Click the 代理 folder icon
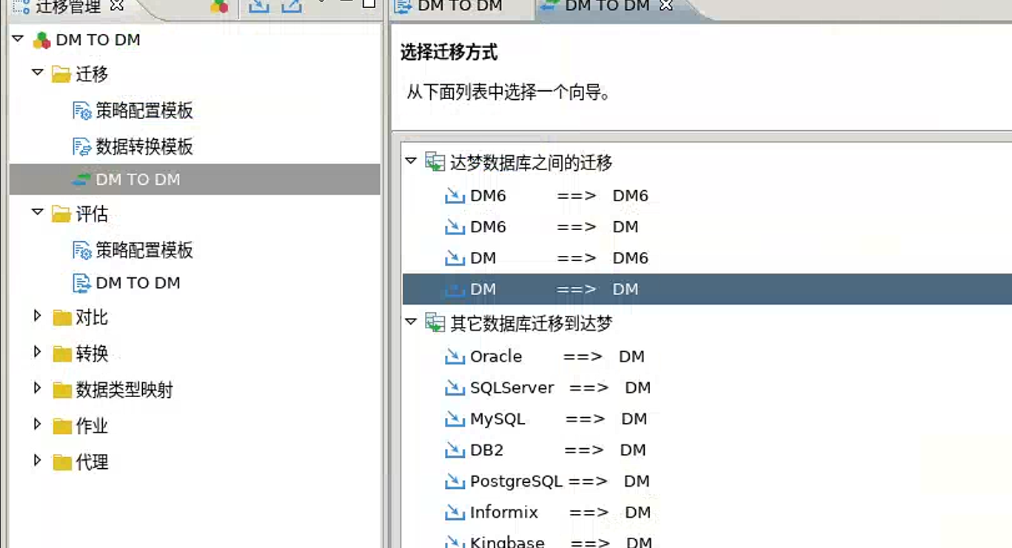 coord(62,463)
